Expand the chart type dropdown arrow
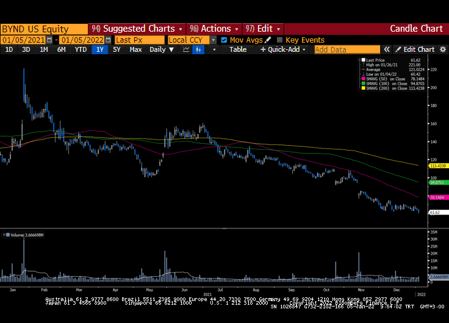The image size is (449, 323). 214,49
